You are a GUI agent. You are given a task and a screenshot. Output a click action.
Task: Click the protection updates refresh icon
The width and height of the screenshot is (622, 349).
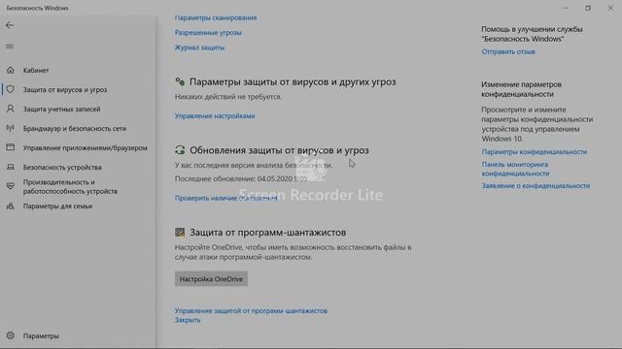180,150
